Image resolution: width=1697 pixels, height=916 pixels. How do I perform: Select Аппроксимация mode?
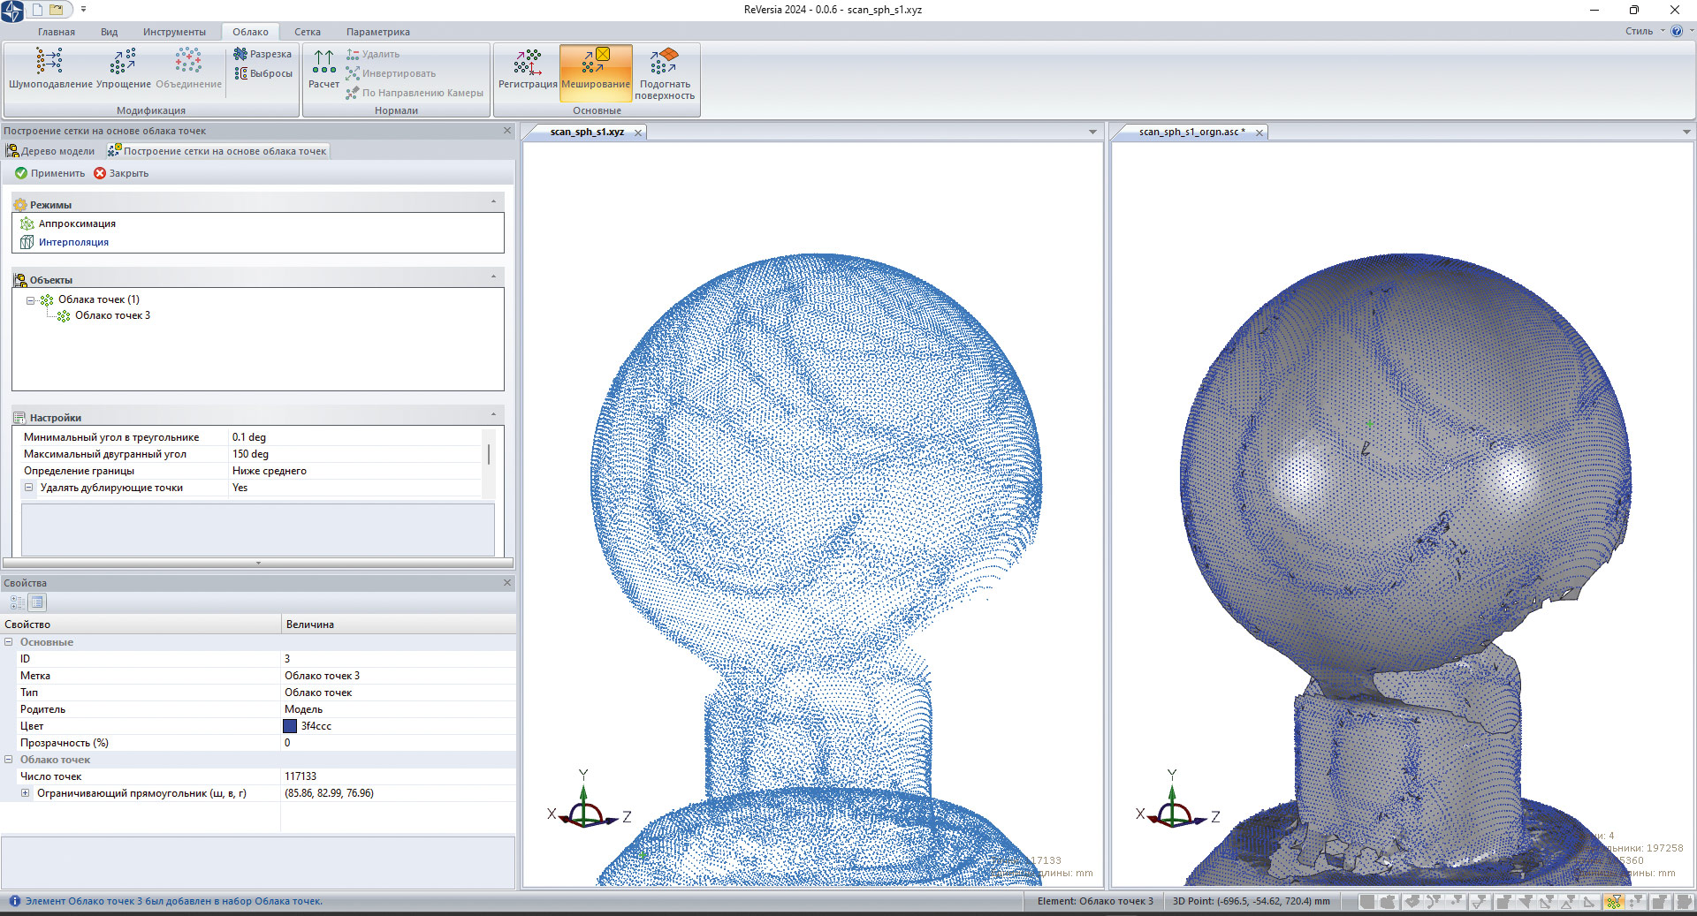[x=77, y=223]
